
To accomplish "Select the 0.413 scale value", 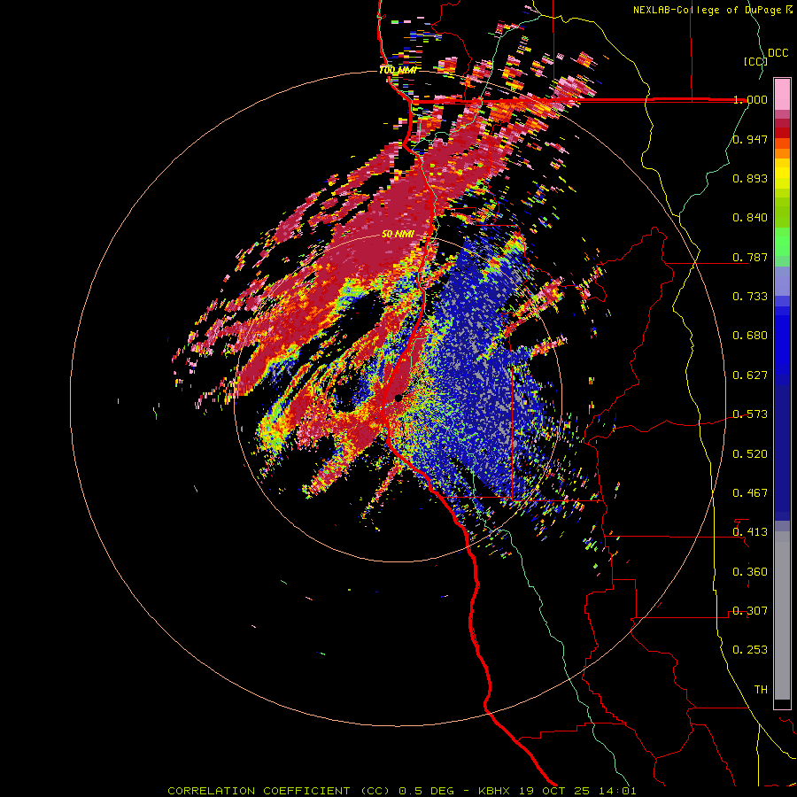I will (750, 532).
